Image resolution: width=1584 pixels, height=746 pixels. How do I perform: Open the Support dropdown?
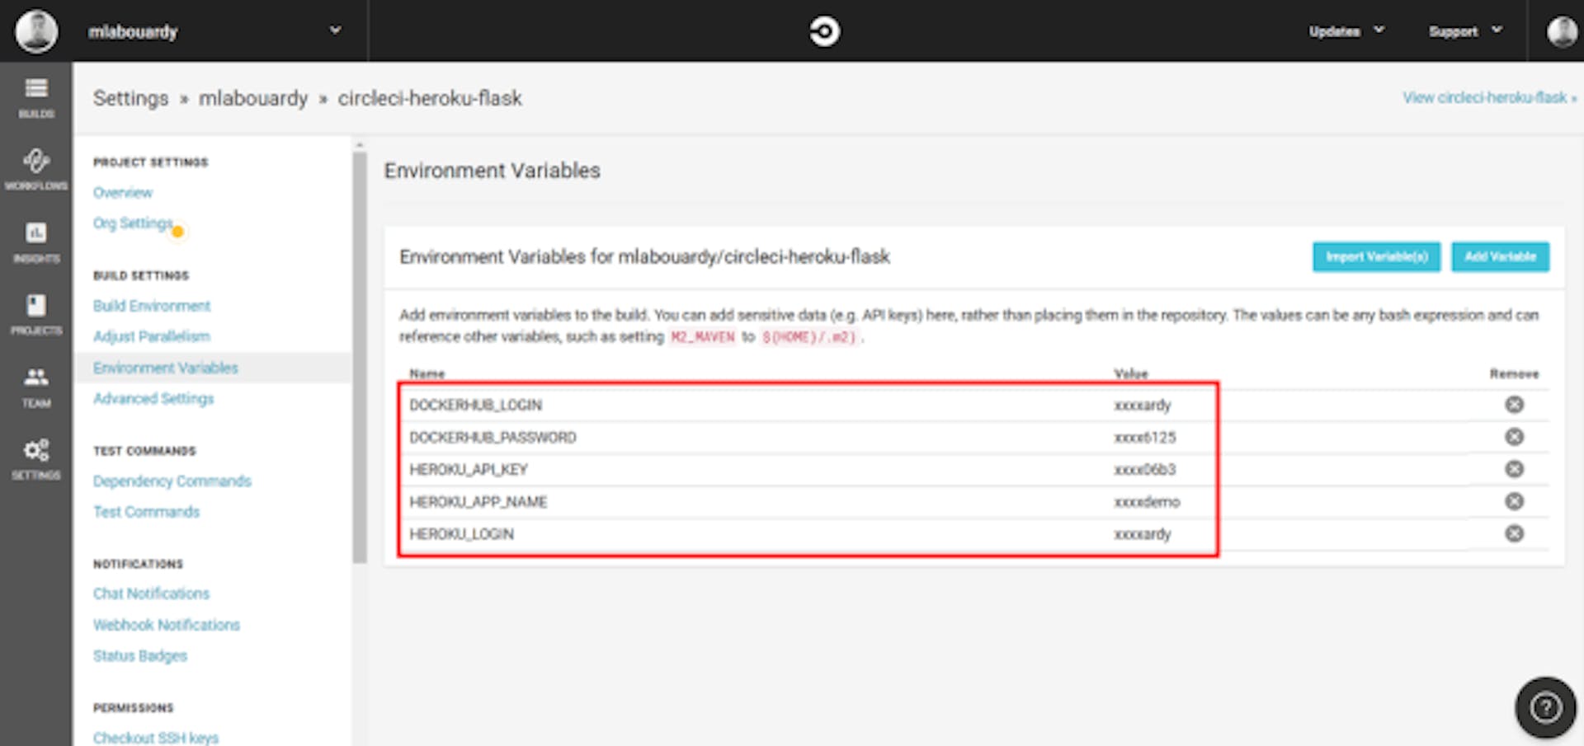click(1465, 31)
